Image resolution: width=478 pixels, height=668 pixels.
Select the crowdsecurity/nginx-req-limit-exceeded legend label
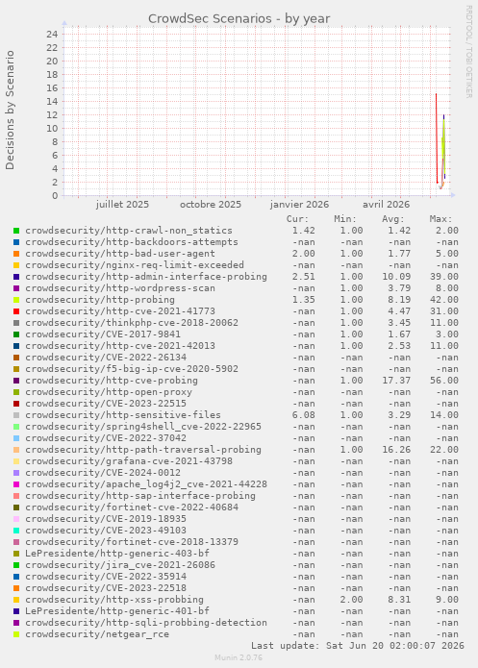(135, 265)
